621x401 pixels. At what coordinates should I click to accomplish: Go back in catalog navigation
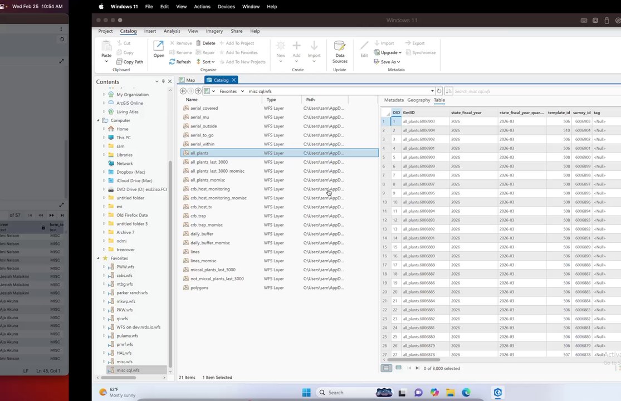click(x=183, y=91)
